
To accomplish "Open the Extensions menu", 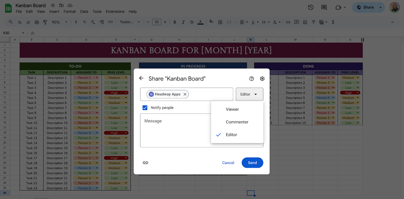I will point(115,12).
